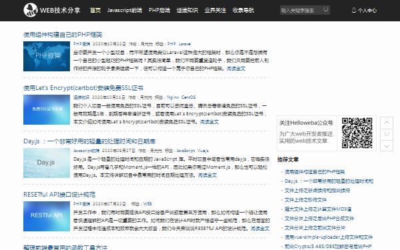Open the Day.js article thumbnail image
400x250 pixels.
click(x=47, y=163)
